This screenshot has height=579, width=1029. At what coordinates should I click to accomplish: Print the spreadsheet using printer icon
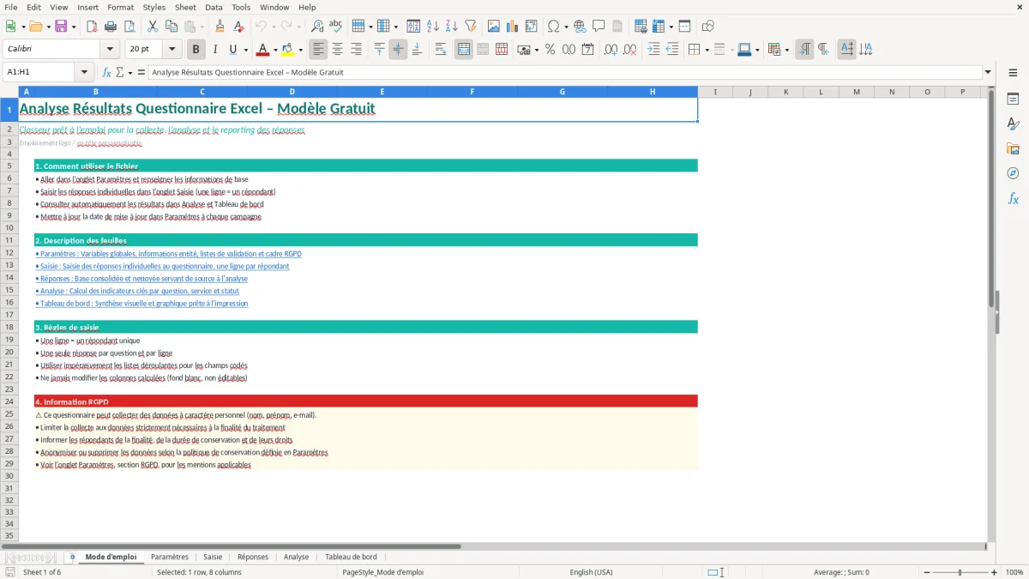pyautogui.click(x=111, y=27)
